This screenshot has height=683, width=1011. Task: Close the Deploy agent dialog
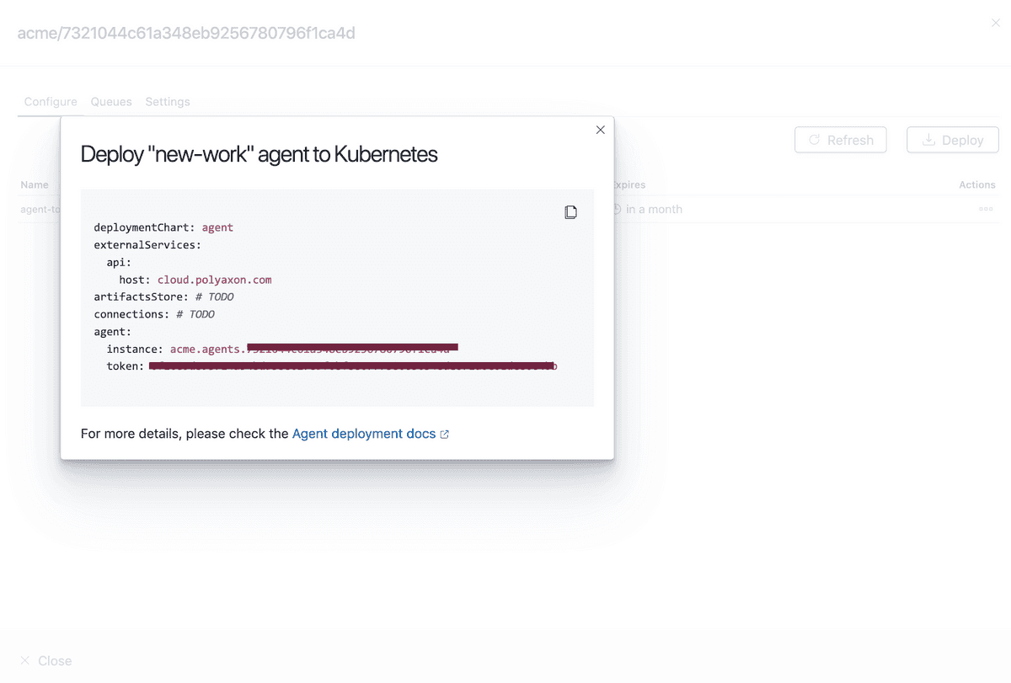(600, 130)
